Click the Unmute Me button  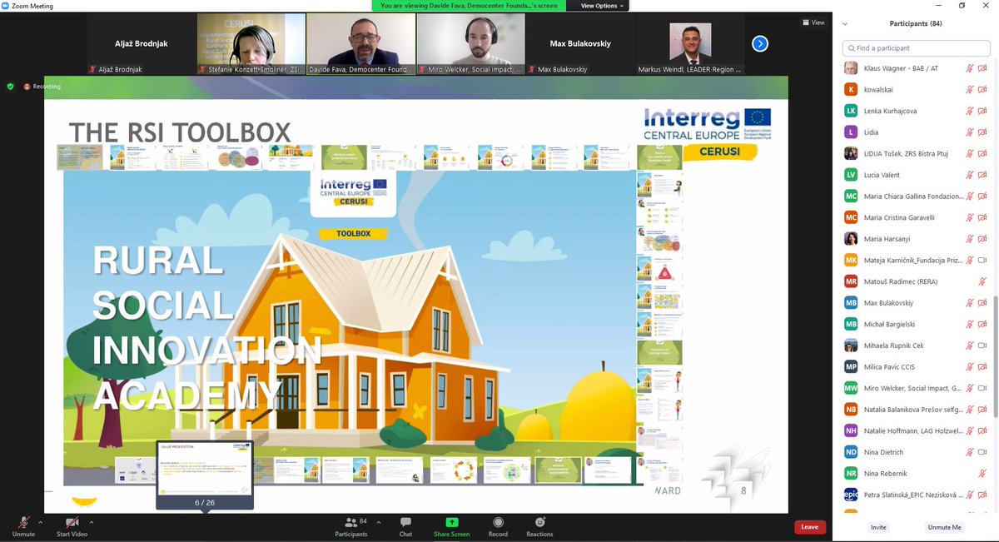click(945, 527)
